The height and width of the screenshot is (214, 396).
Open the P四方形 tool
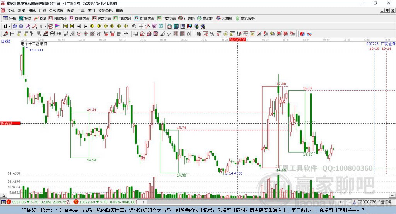[58, 19]
